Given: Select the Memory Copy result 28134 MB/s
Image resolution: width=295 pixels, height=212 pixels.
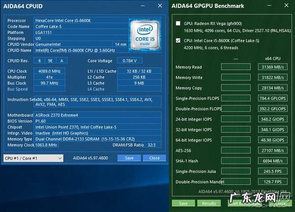Looking at the screenshot, I should (272, 88).
